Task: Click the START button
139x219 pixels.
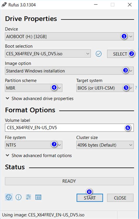Action: [x=90, y=198]
